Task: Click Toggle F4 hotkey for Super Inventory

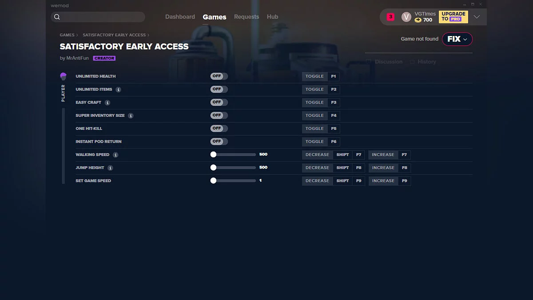Action: coord(321,116)
